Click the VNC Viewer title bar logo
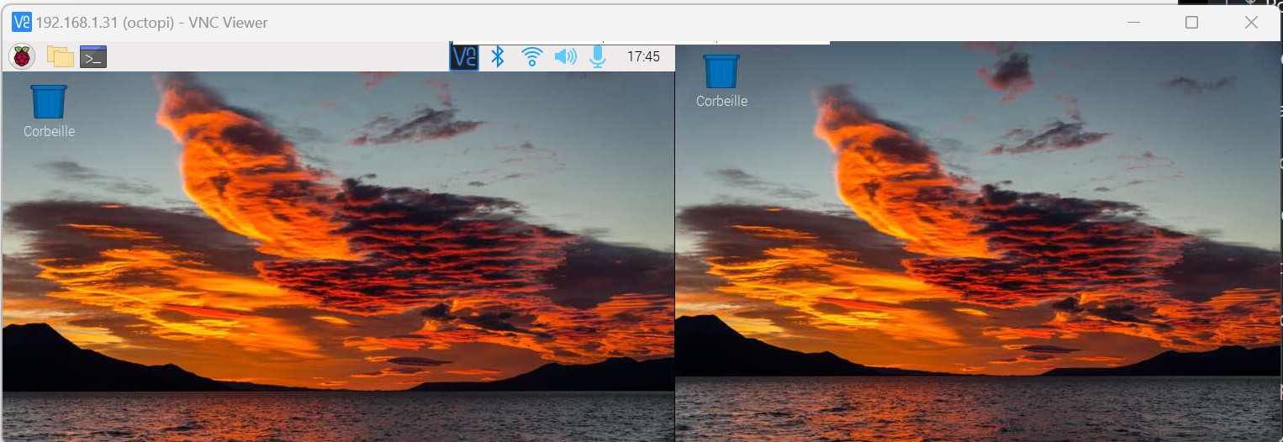Screen dimensions: 1283x442 22,23
